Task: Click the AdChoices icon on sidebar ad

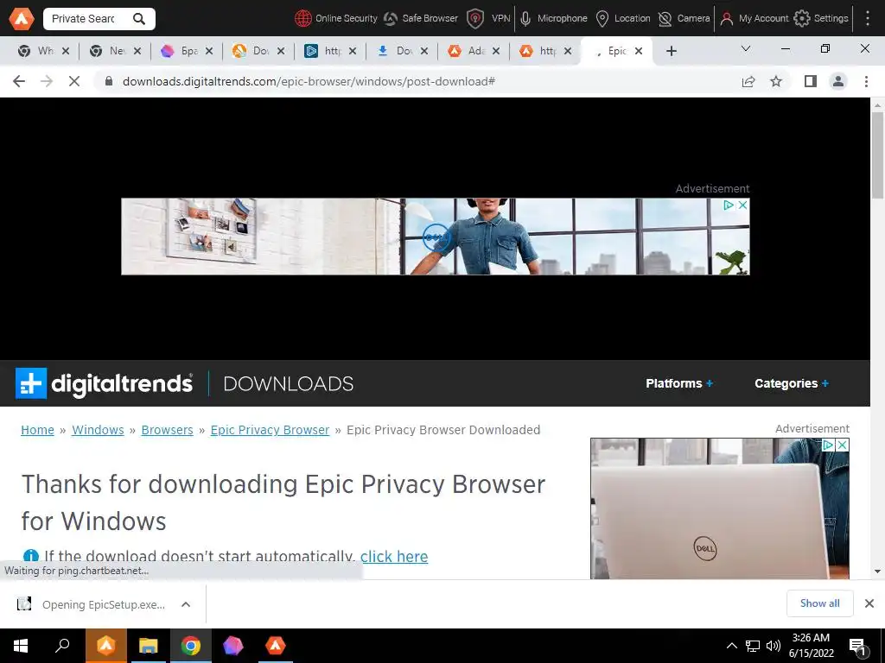Action: (828, 445)
